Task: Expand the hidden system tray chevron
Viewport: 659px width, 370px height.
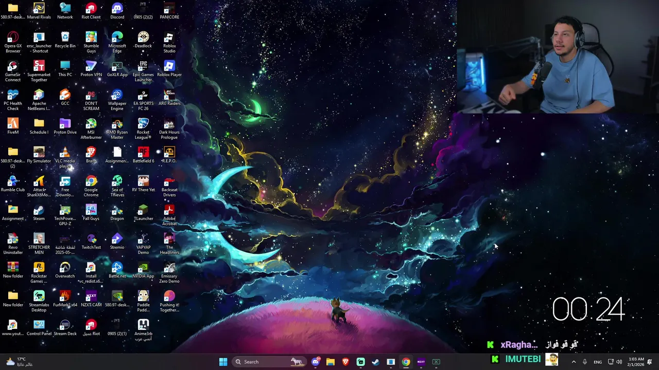Action: pos(574,362)
